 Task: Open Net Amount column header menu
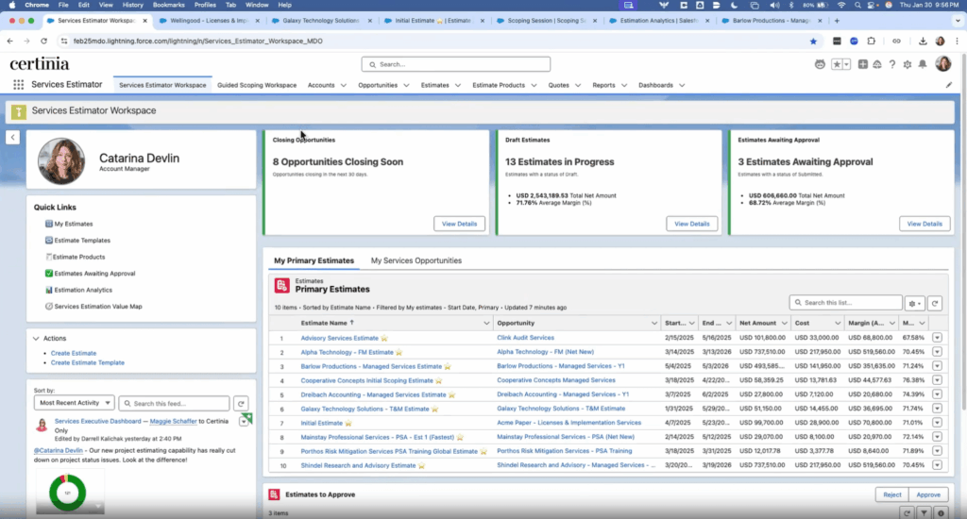[785, 323]
